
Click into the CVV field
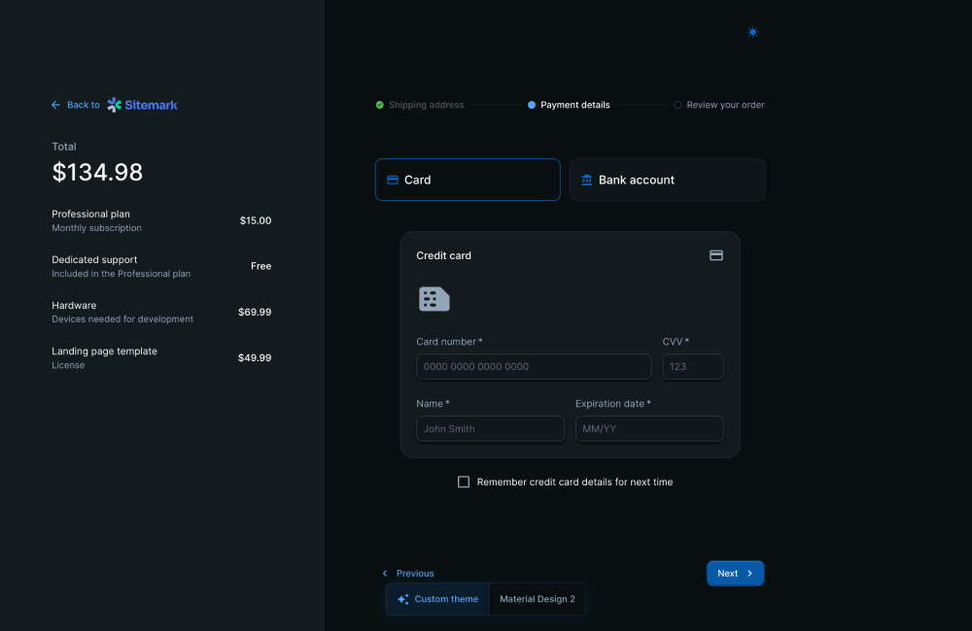[x=693, y=367]
